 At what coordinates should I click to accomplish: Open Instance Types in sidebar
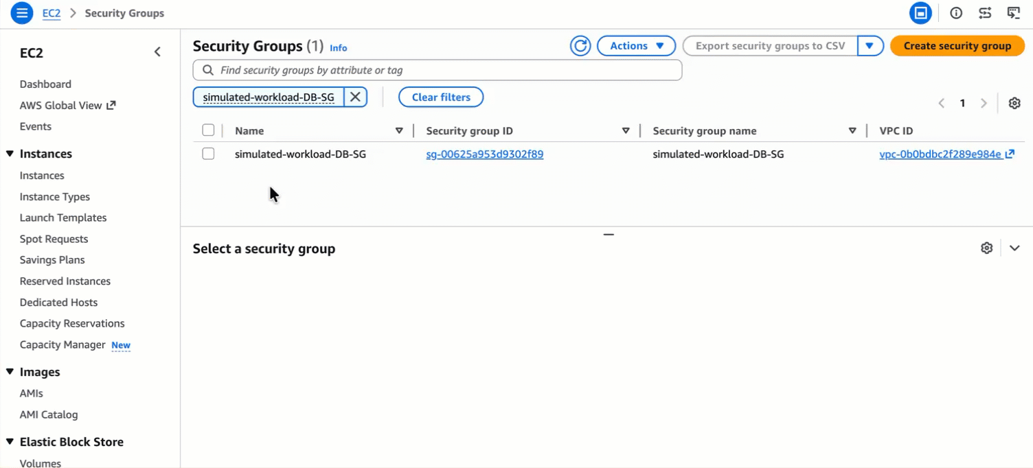click(55, 197)
